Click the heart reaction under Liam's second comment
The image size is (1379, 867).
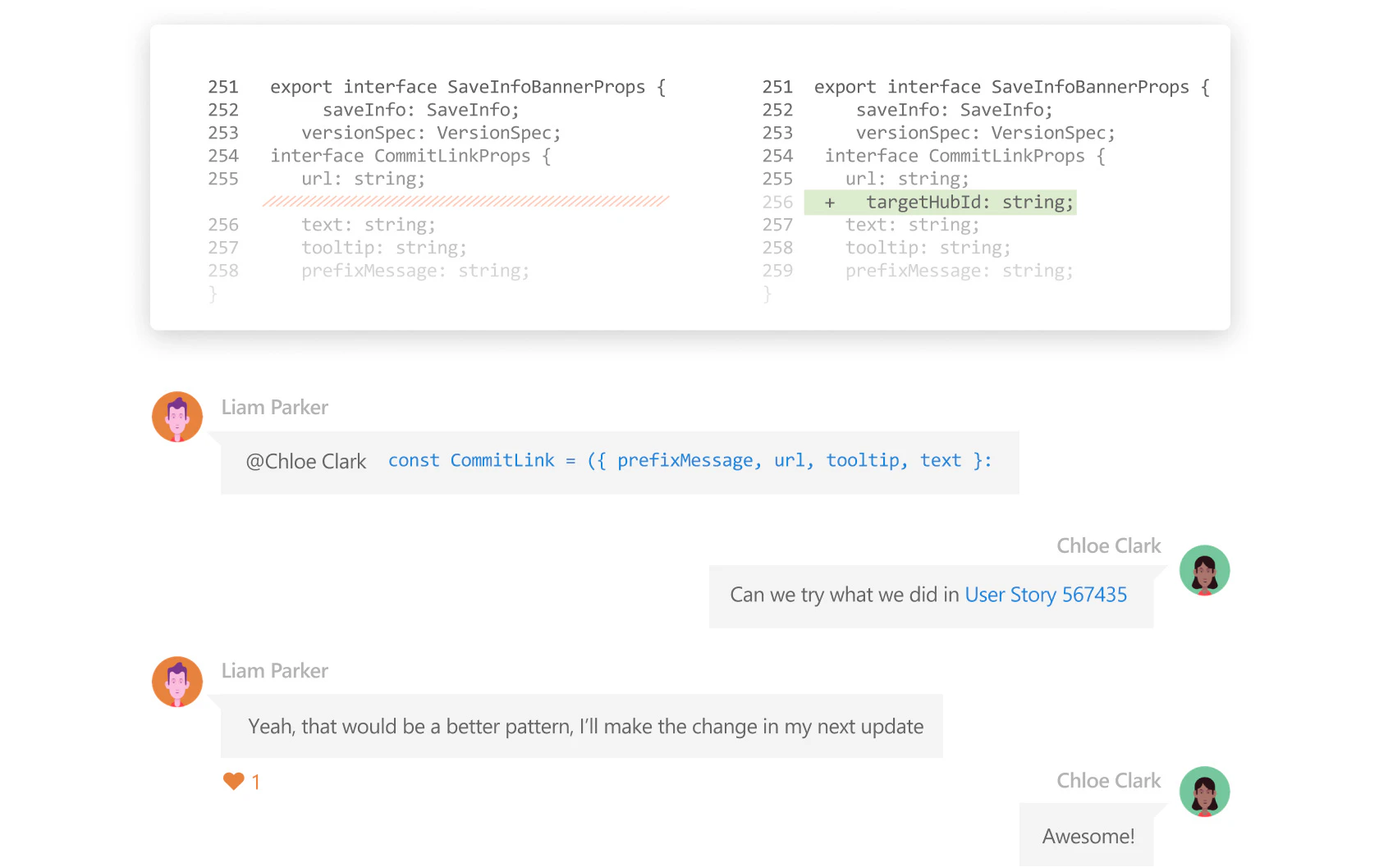tap(233, 781)
